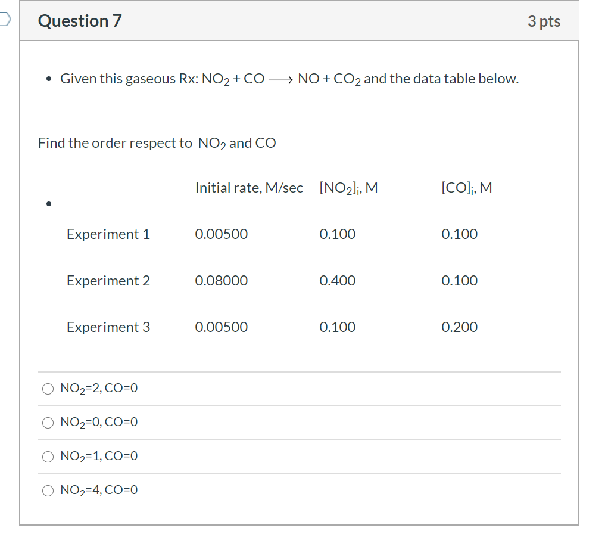This screenshot has height=537, width=605.
Task: Click the [CO]i, M column header
Action: pyautogui.click(x=466, y=187)
